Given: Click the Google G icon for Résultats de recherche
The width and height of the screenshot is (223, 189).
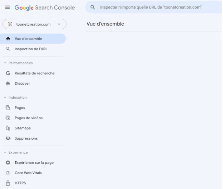Looking at the screenshot, I should point(8,73).
